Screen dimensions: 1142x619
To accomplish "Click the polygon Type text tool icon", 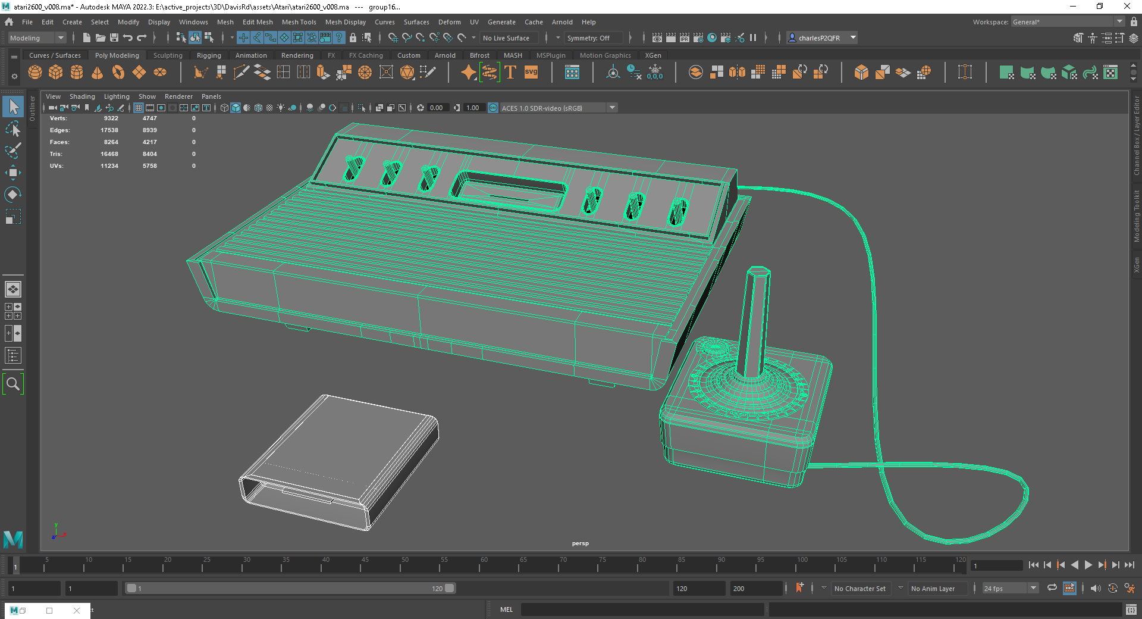I will tap(510, 73).
